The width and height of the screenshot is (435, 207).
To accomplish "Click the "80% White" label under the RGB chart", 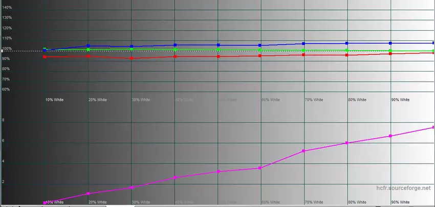I will tap(356, 100).
